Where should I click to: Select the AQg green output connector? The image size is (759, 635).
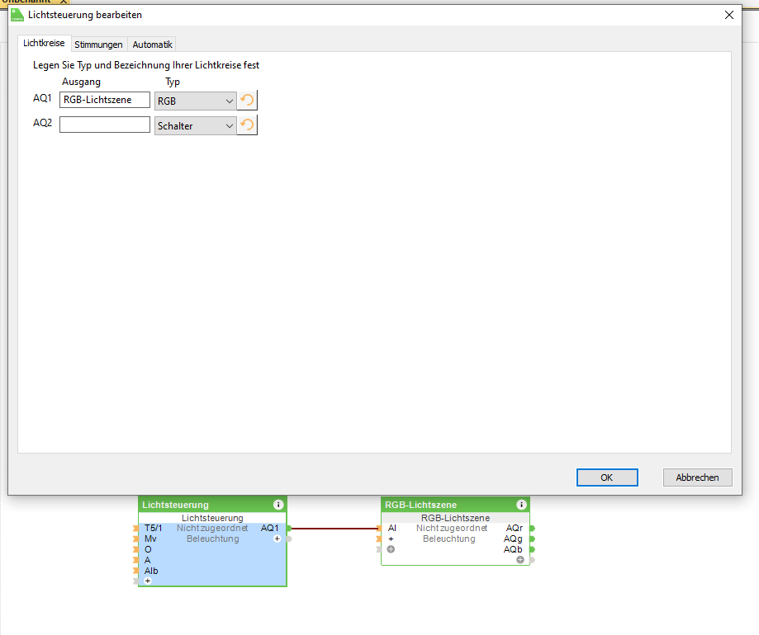532,539
